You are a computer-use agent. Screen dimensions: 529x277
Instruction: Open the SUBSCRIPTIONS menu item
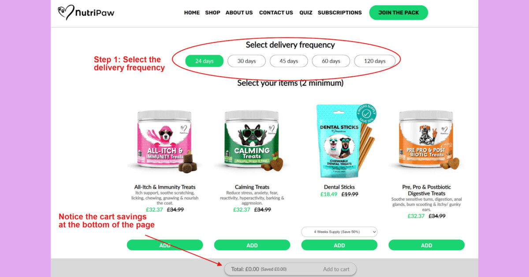pos(340,13)
